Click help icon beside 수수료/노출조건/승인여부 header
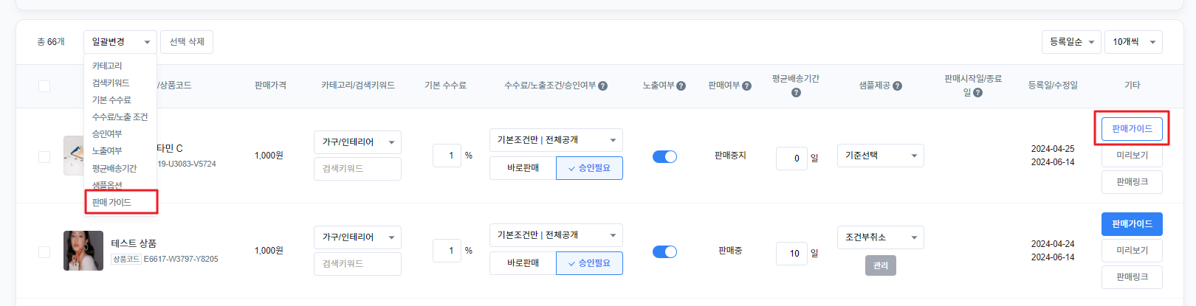This screenshot has height=306, width=1196. click(602, 86)
